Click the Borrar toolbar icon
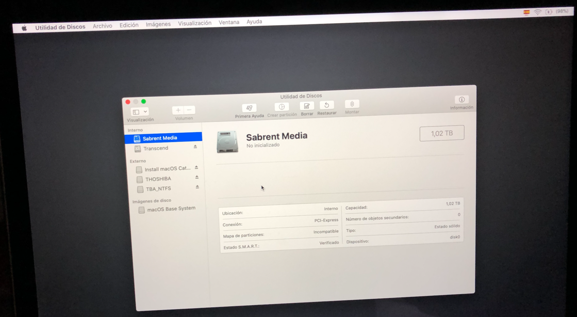 (x=306, y=106)
